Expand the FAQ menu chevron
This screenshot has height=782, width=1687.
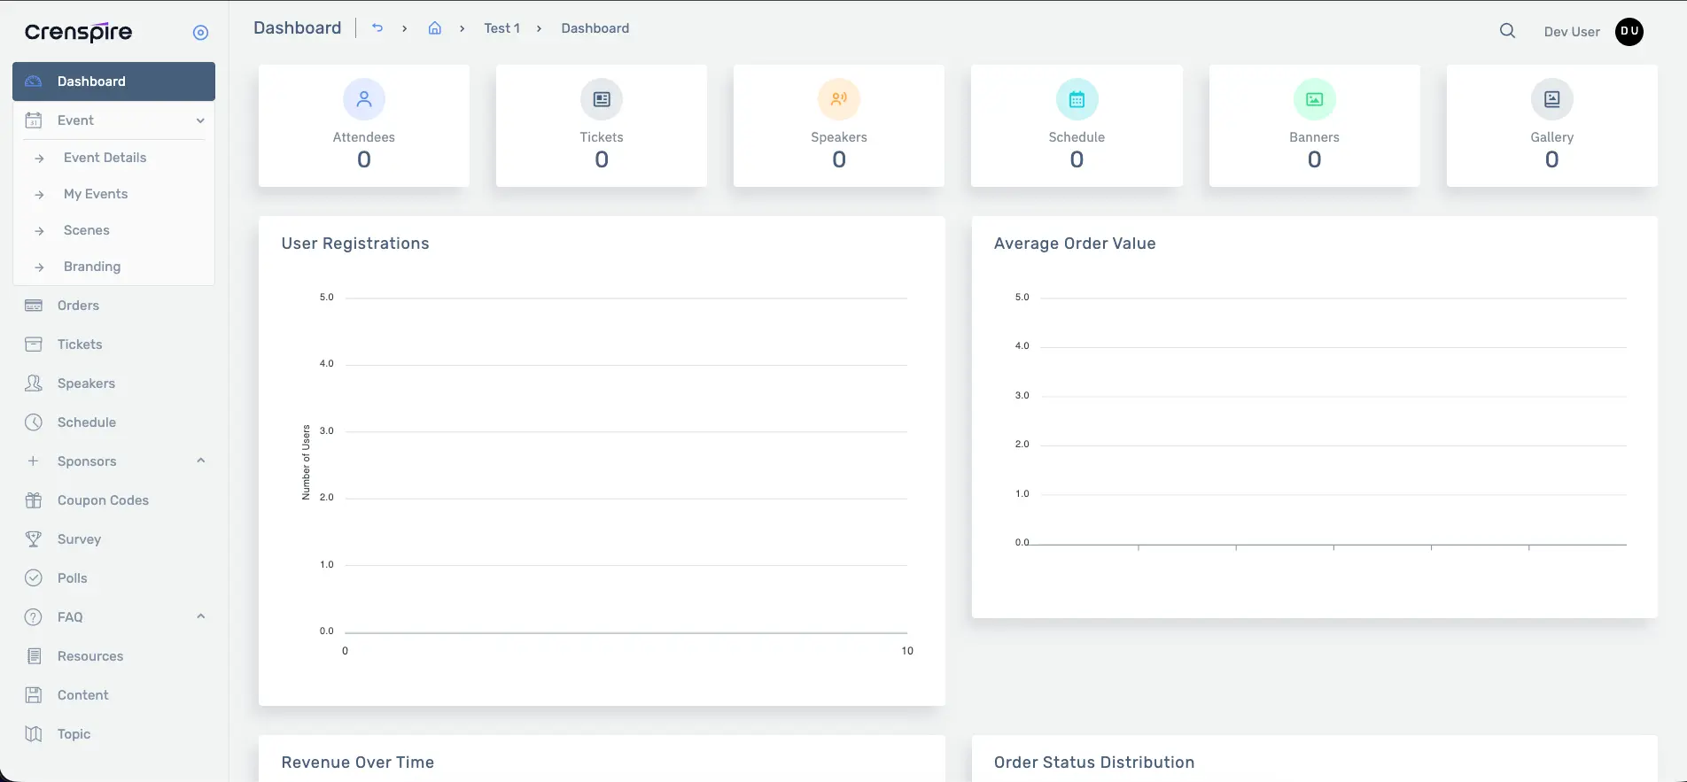[x=200, y=616]
